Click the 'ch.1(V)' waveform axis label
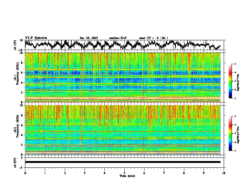 pos(15,45)
